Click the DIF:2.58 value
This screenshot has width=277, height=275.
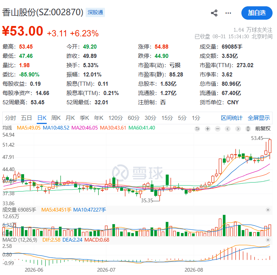[x=52, y=240]
